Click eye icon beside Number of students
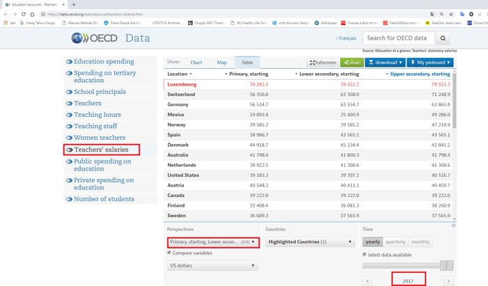Image resolution: width=488 pixels, height=286 pixels. [69, 199]
